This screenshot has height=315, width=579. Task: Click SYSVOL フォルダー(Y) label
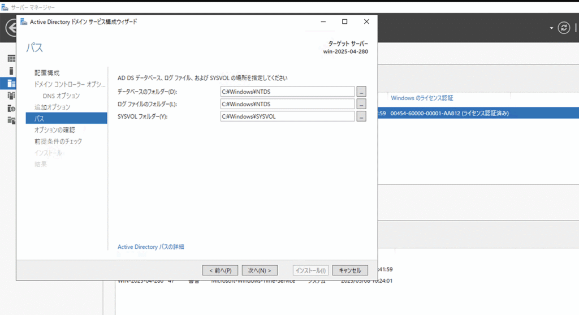click(x=142, y=116)
